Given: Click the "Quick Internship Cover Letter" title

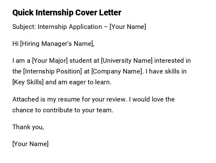Looking at the screenshot, I should 67,13.
